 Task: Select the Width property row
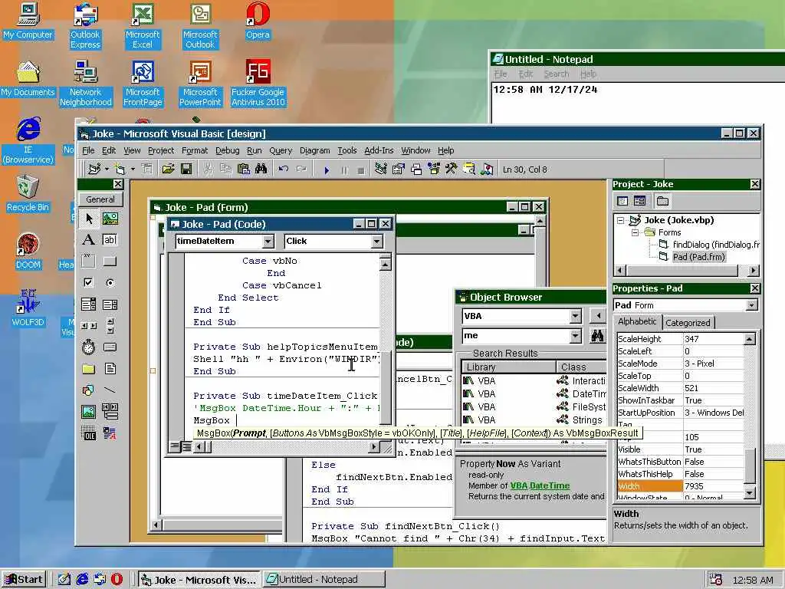[x=682, y=485]
